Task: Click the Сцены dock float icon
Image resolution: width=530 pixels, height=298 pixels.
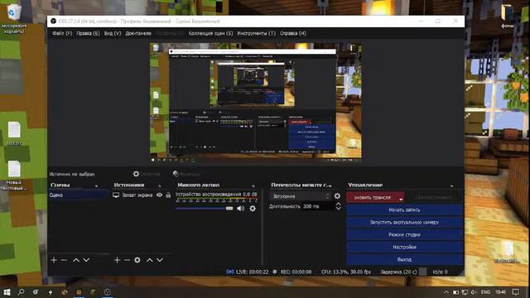Action: 97,185
